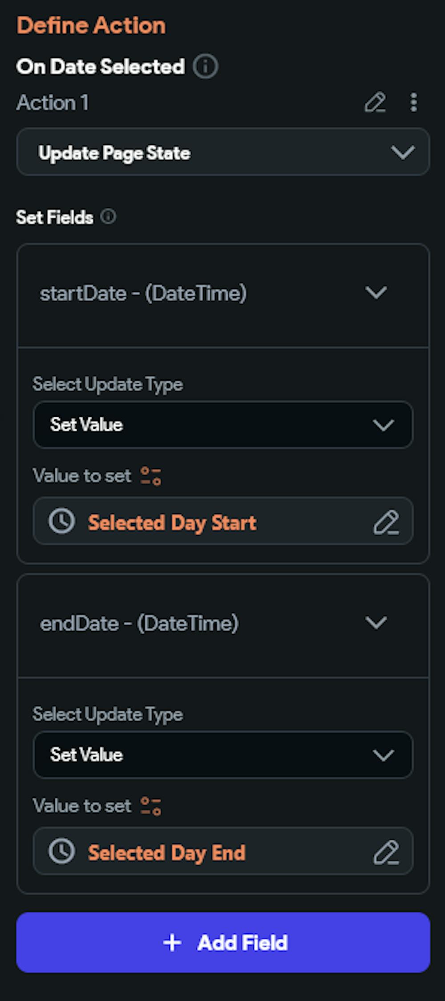
Task: Open the Set Value dropdown under endDate
Action: (x=223, y=755)
